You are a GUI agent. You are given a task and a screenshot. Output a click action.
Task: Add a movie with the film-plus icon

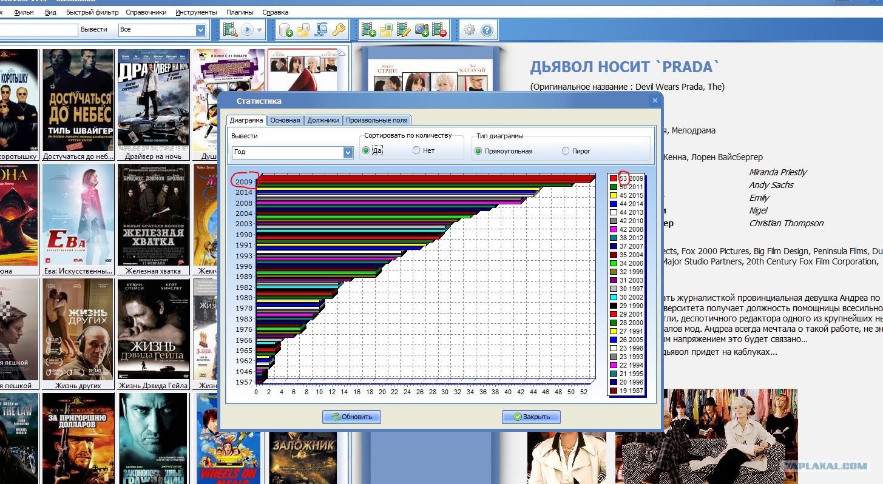pyautogui.click(x=368, y=29)
